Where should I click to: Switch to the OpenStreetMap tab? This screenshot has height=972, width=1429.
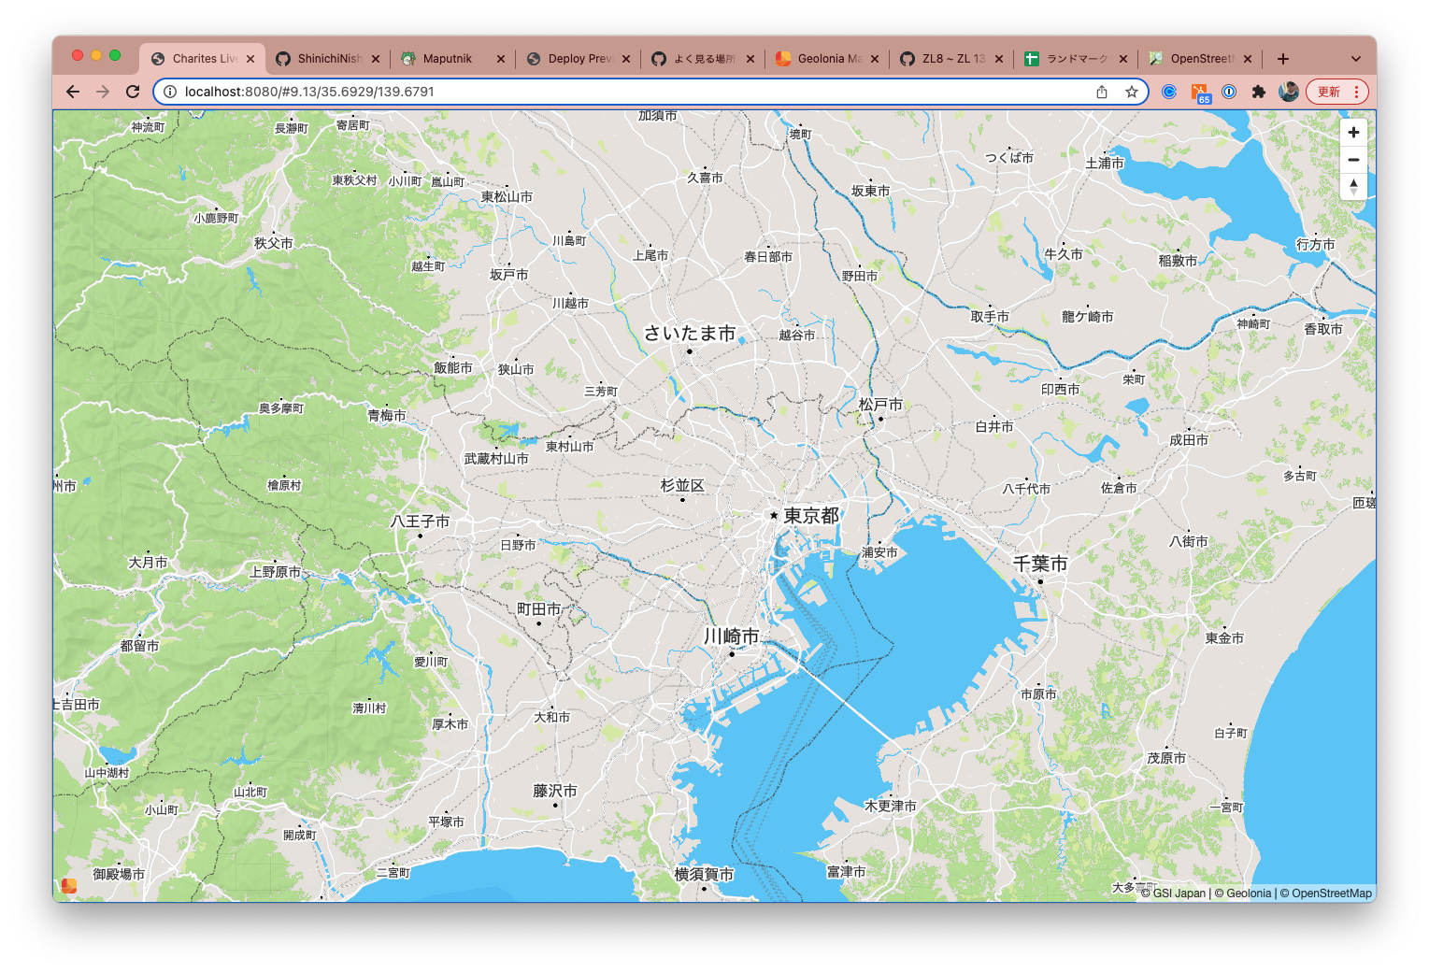pyautogui.click(x=1201, y=58)
